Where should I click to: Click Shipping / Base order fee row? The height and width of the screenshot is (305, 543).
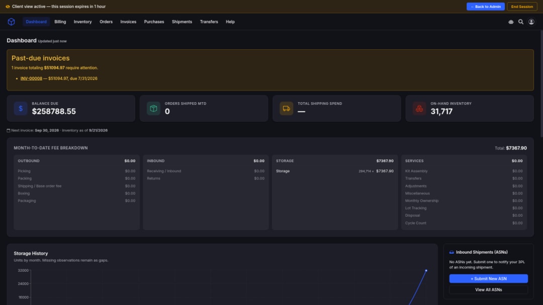pyautogui.click(x=76, y=186)
